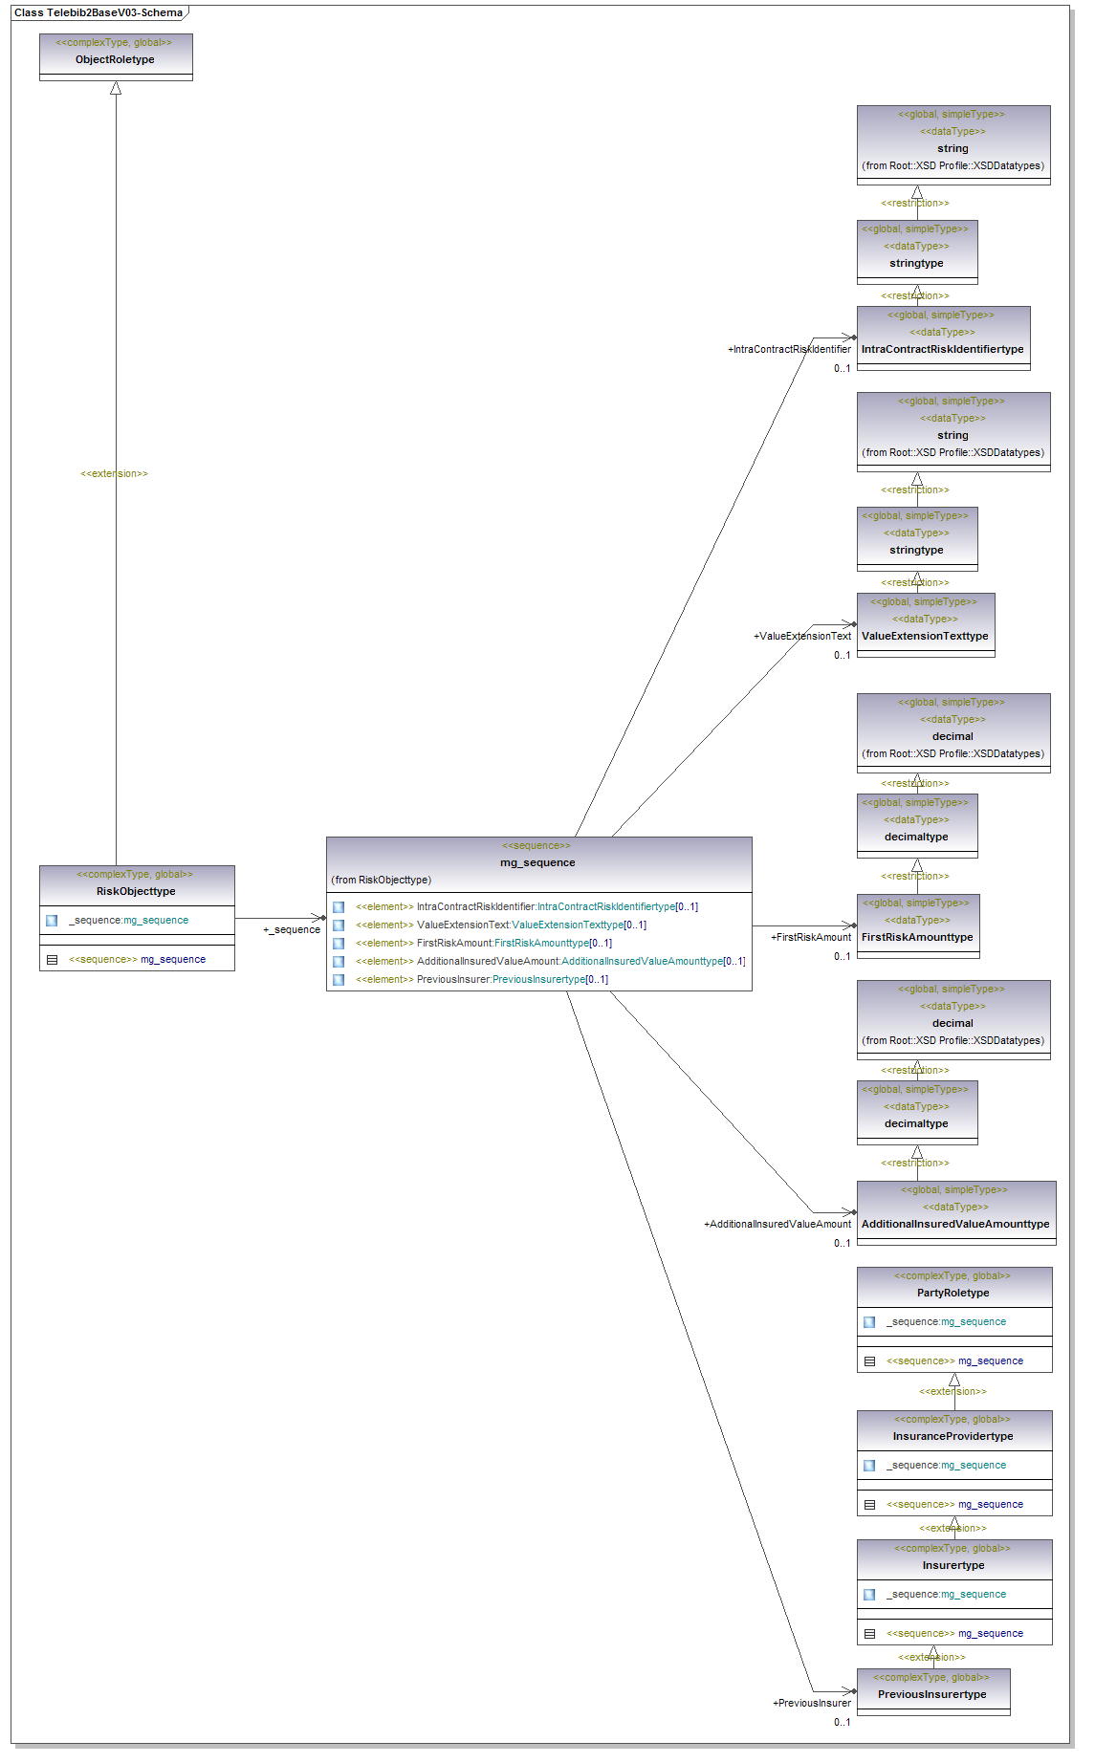The width and height of the screenshot is (1095, 1763).
Task: Click the _sequence attribute icon in PartyRoletype
Action: [x=869, y=1322]
